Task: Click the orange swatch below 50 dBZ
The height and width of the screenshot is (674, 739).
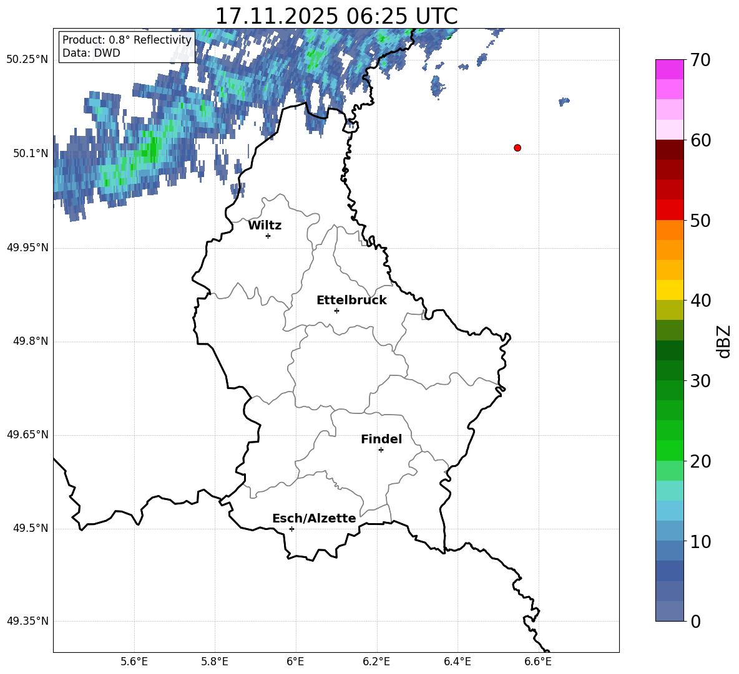Action: coord(670,230)
